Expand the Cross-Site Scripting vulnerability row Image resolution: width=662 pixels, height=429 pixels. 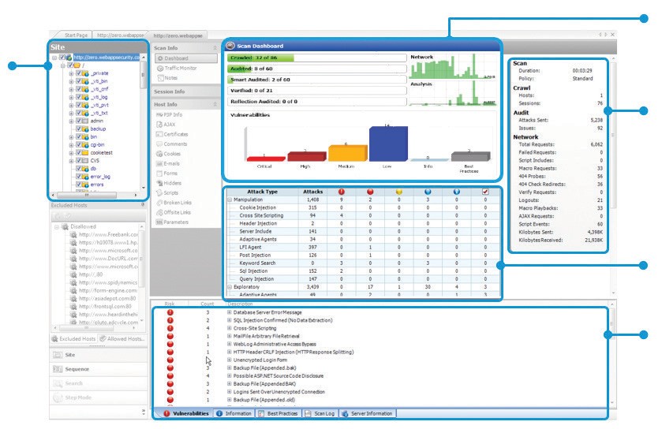click(x=230, y=328)
